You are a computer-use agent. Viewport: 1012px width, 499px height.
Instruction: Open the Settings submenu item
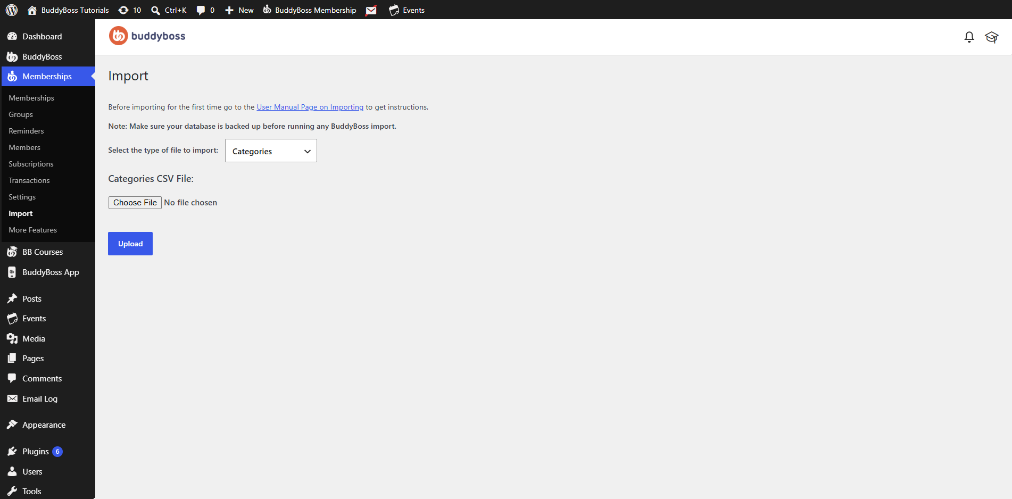(x=22, y=197)
